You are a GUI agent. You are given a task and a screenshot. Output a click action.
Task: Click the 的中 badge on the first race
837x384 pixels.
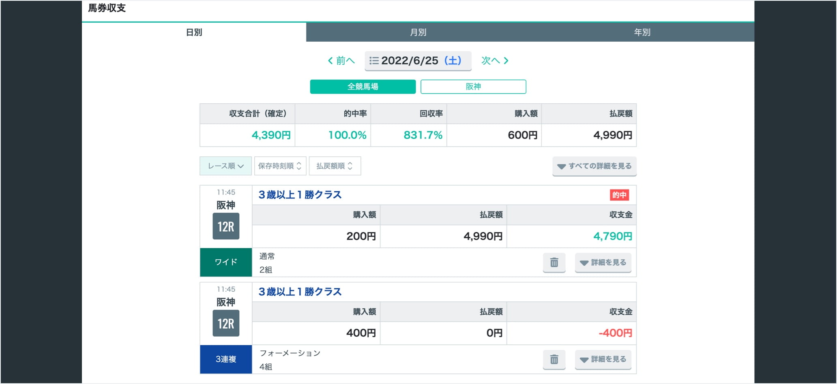click(x=619, y=195)
